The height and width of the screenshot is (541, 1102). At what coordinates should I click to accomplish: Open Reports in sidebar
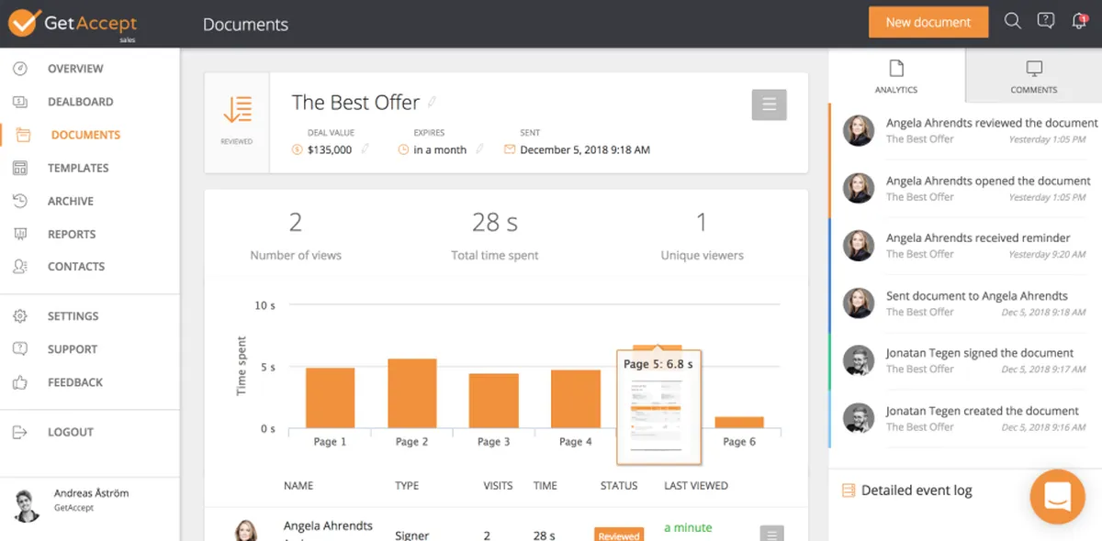73,234
